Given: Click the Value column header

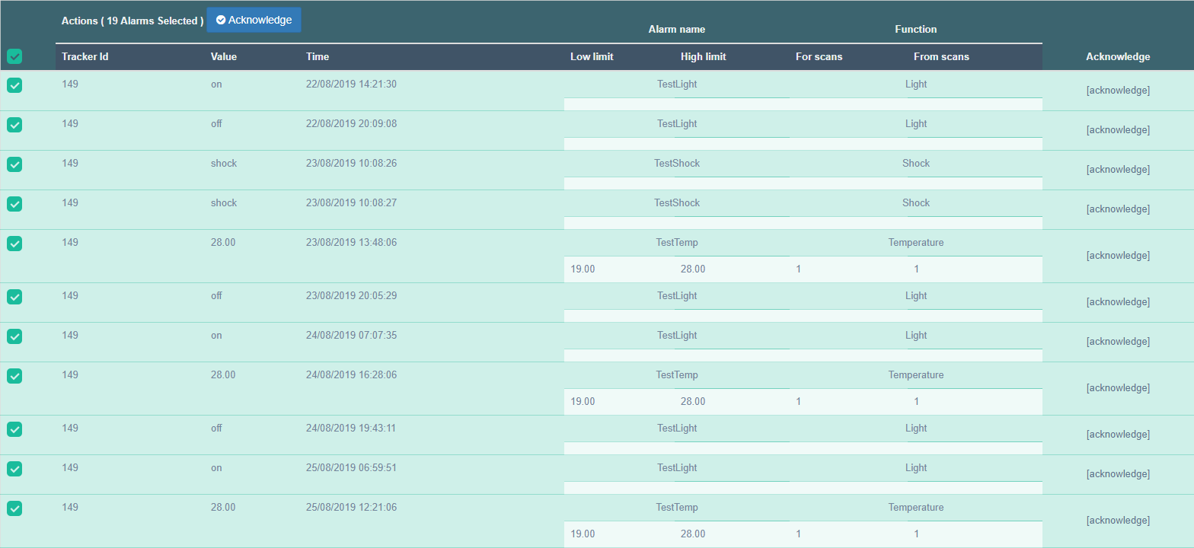Looking at the screenshot, I should pos(224,57).
